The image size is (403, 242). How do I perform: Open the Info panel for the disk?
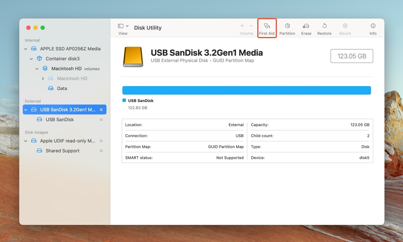[x=373, y=28]
